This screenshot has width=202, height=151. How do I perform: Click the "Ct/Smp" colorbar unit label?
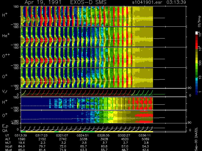(199, 21)
